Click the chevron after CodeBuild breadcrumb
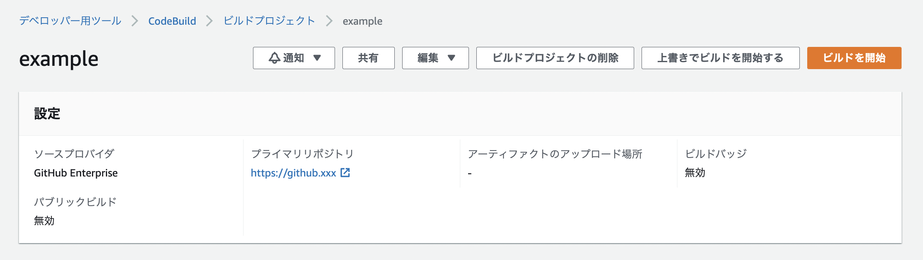Screen dimensions: 923x260 tap(209, 21)
